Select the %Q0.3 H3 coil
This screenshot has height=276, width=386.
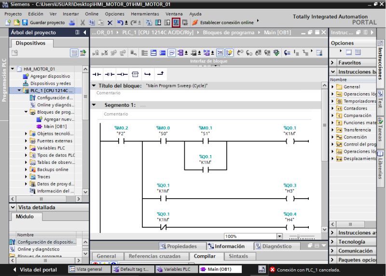pyautogui.click(x=290, y=198)
